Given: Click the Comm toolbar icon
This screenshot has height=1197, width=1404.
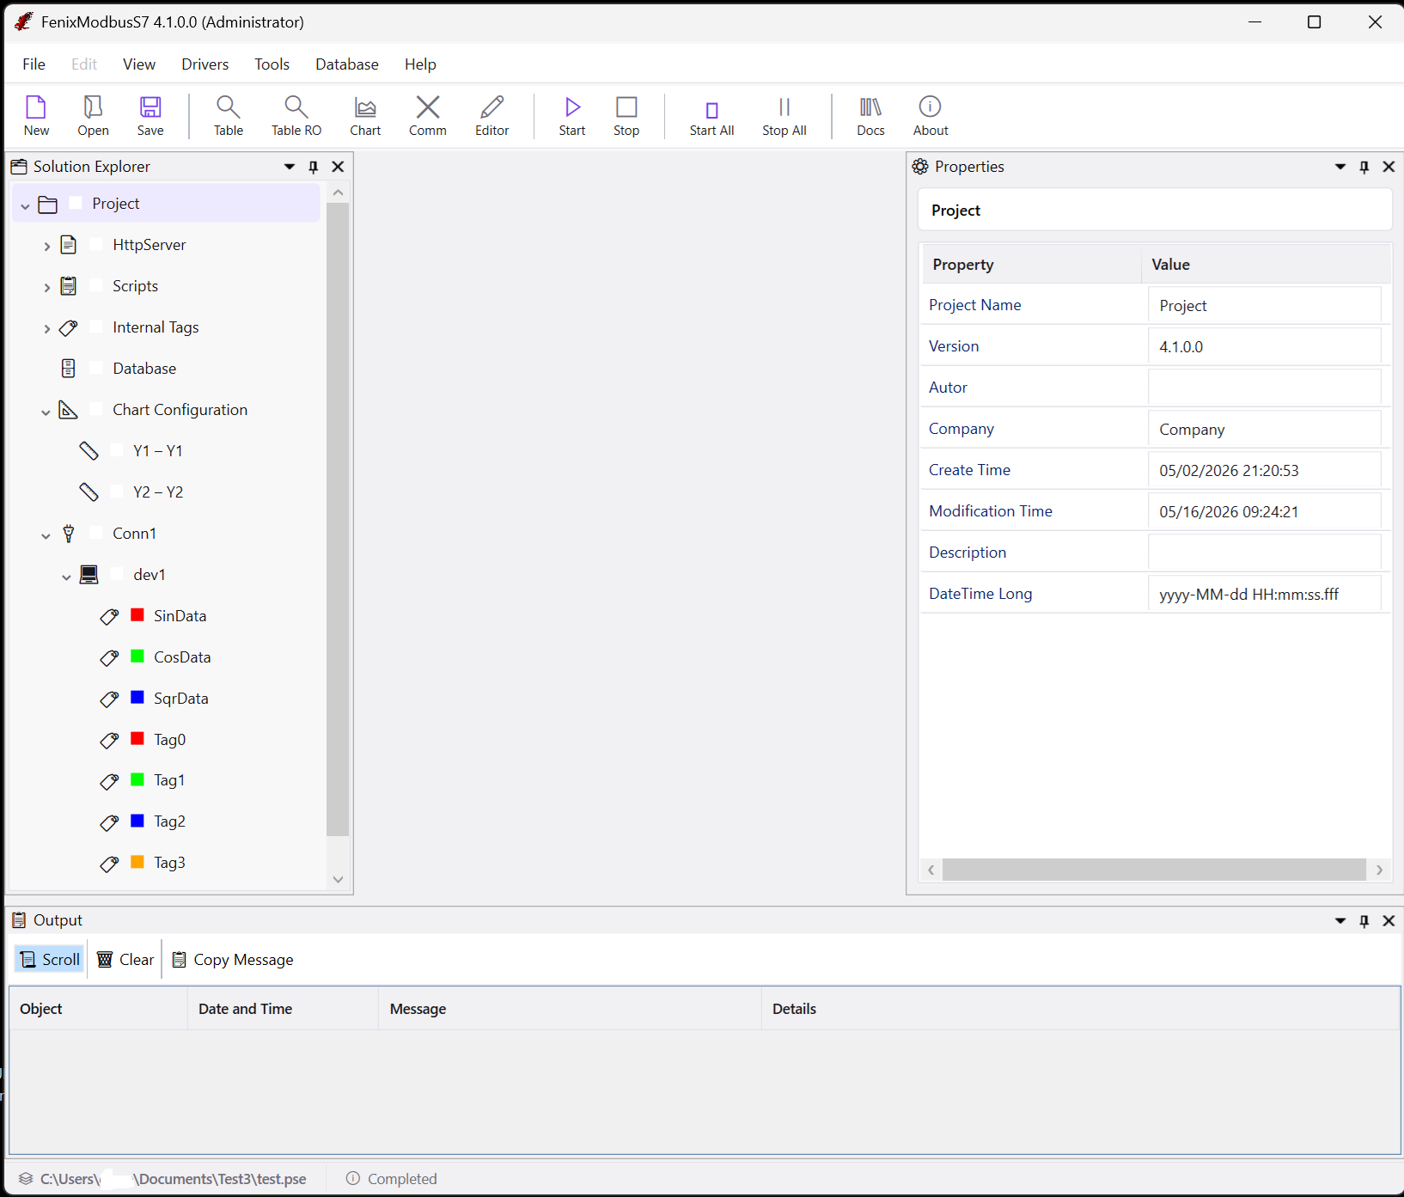Looking at the screenshot, I should point(428,116).
